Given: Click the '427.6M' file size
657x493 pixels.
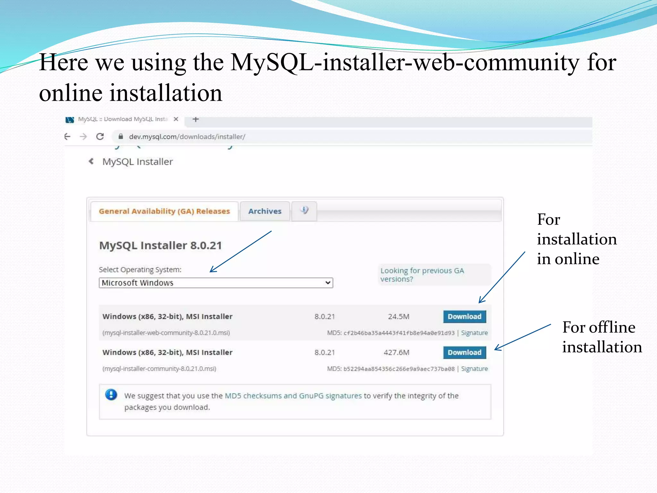Looking at the screenshot, I should click(397, 352).
